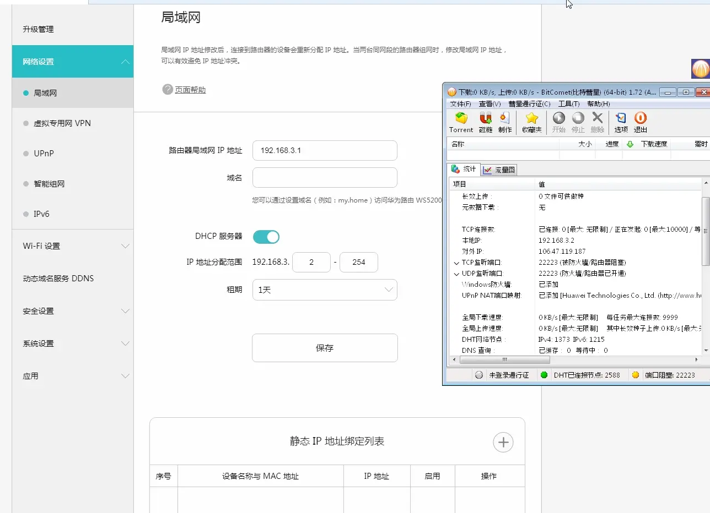710x513 pixels.
Task: Sort by the 名称 column header
Action: click(504, 144)
